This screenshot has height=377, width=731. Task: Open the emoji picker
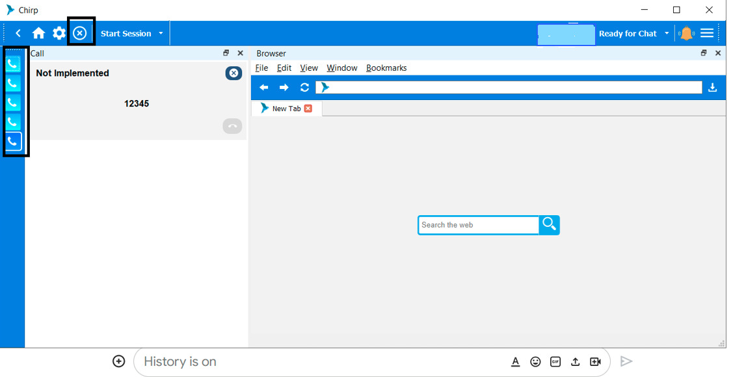pyautogui.click(x=535, y=361)
